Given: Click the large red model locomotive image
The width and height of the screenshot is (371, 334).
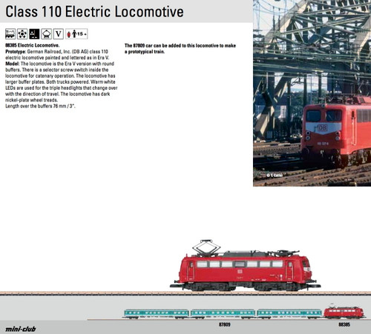Looking at the screenshot, I should [x=245, y=266].
